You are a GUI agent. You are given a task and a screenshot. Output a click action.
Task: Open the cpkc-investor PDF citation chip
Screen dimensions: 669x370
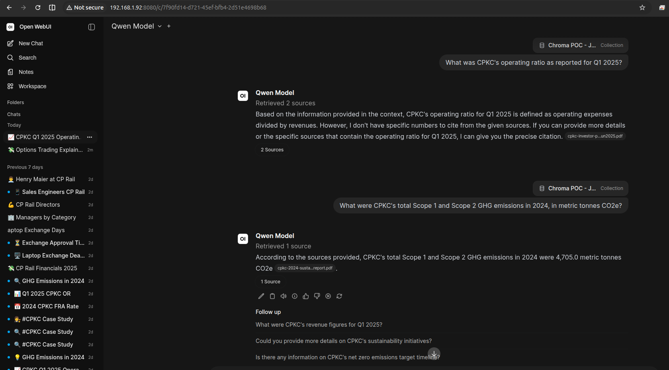click(x=595, y=136)
